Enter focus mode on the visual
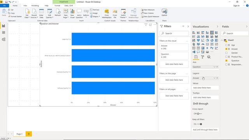The height and width of the screenshot is (140, 249). point(151,24)
